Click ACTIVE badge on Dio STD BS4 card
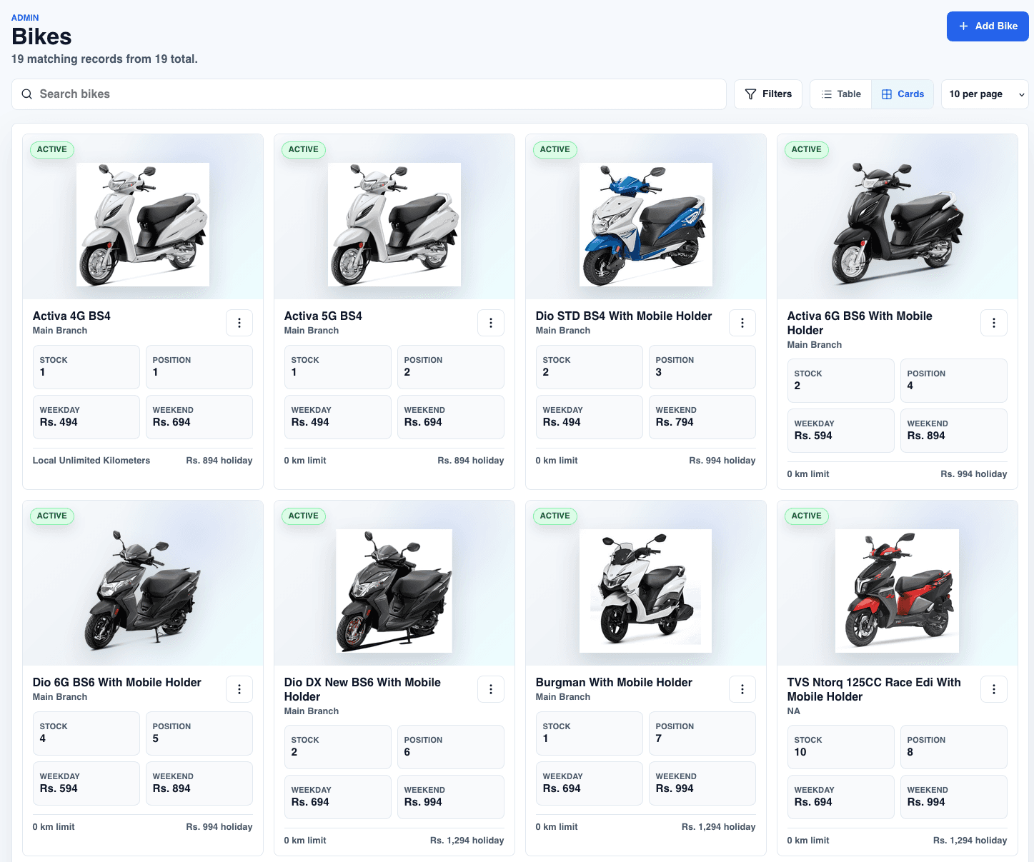The height and width of the screenshot is (862, 1034). pos(555,150)
